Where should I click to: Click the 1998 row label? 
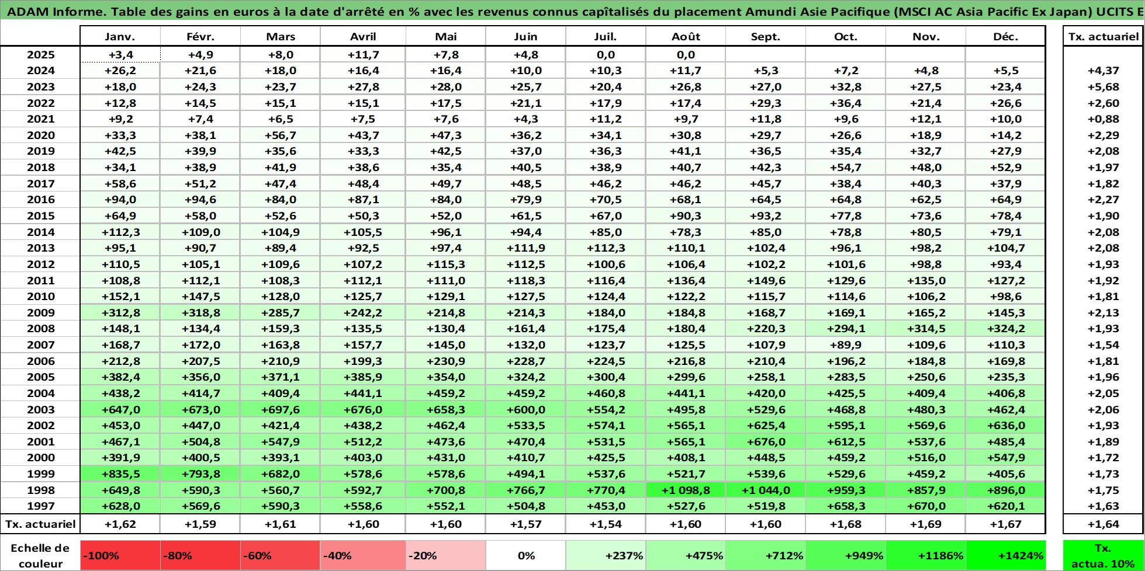pos(40,490)
